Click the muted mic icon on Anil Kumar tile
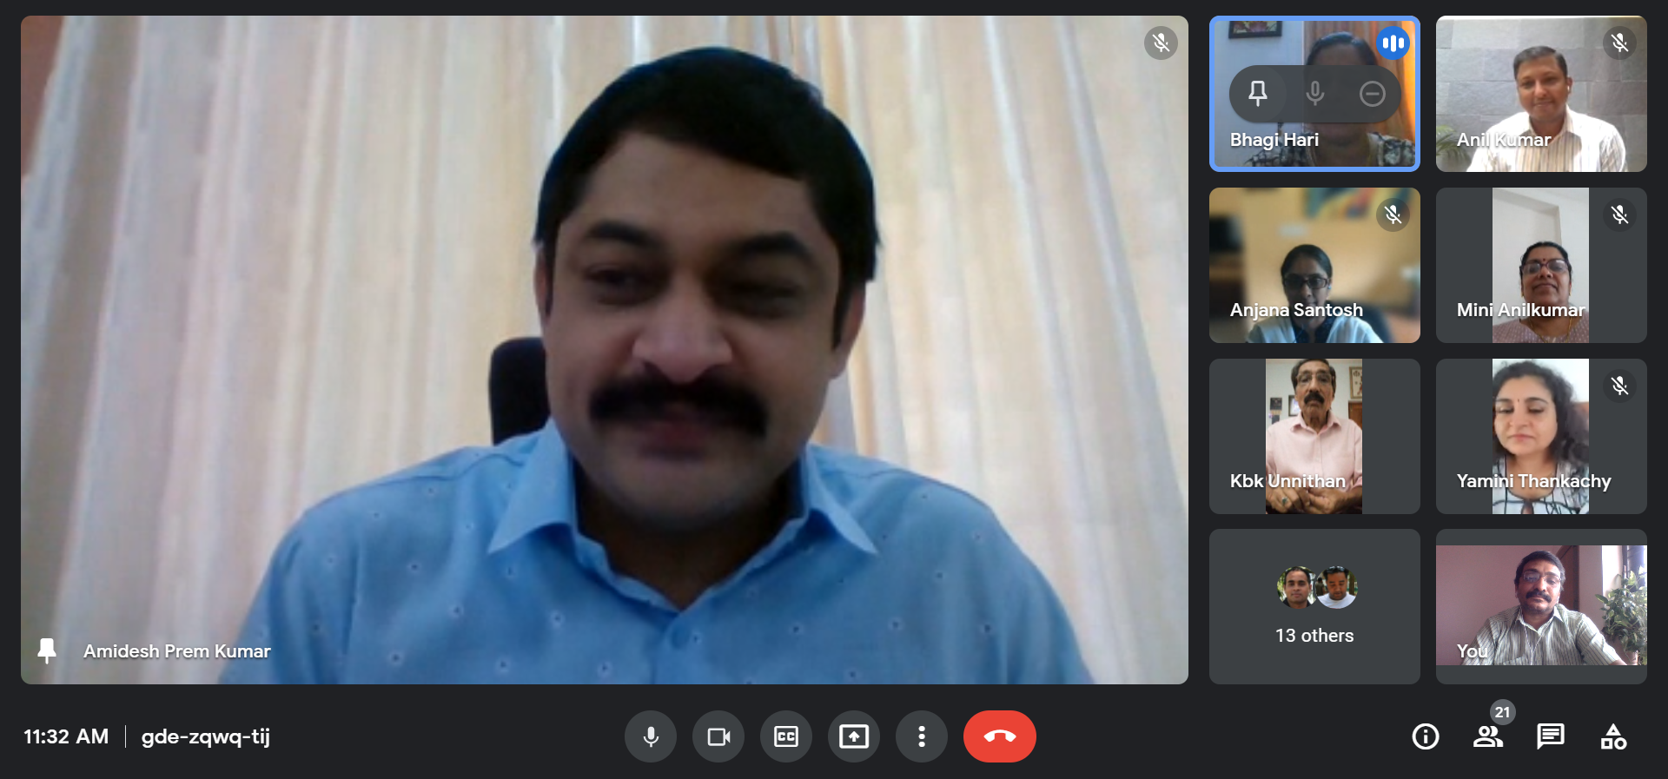 pyautogui.click(x=1620, y=43)
